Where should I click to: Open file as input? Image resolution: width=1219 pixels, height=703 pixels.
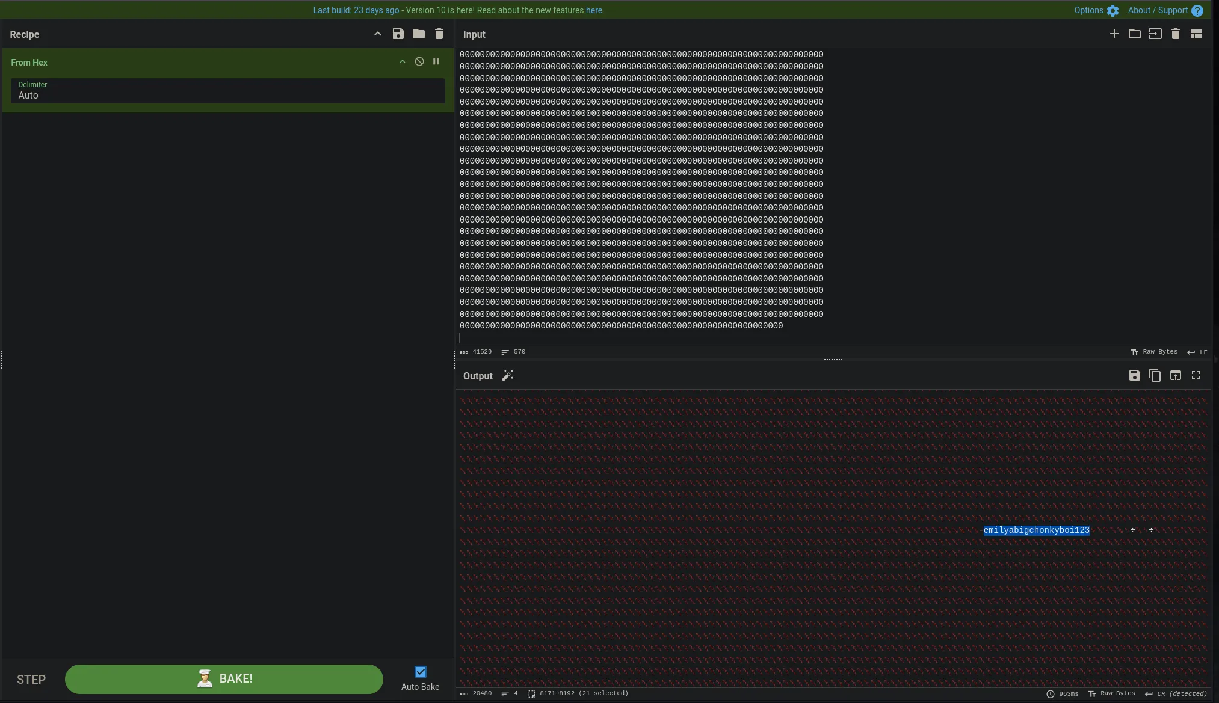pos(1155,34)
